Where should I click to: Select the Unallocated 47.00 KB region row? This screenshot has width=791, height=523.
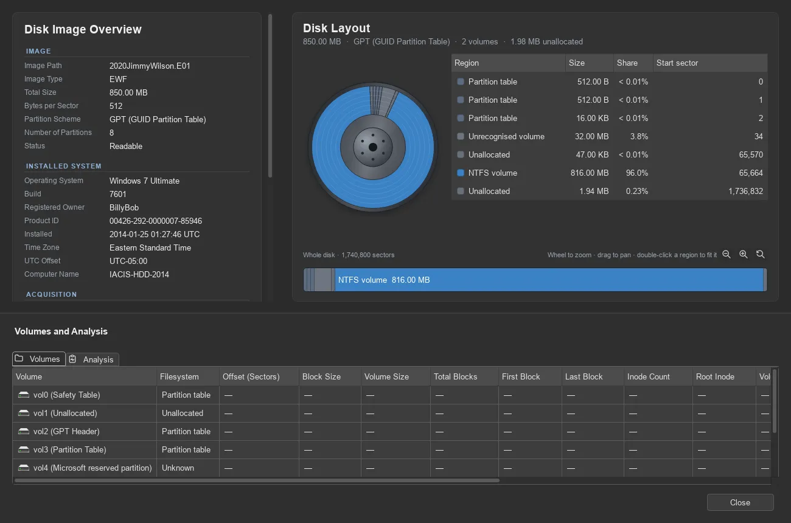[609, 154]
